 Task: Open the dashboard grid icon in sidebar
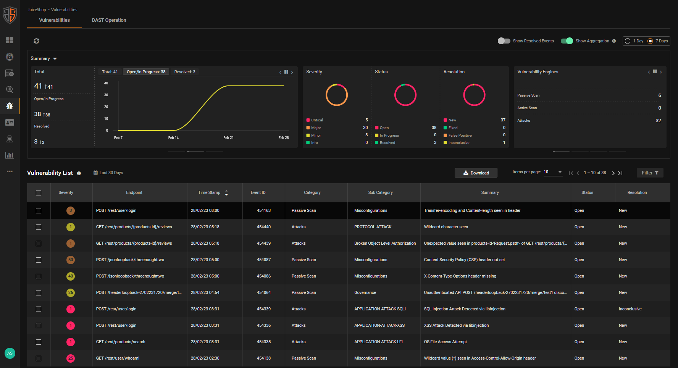pyautogui.click(x=10, y=40)
